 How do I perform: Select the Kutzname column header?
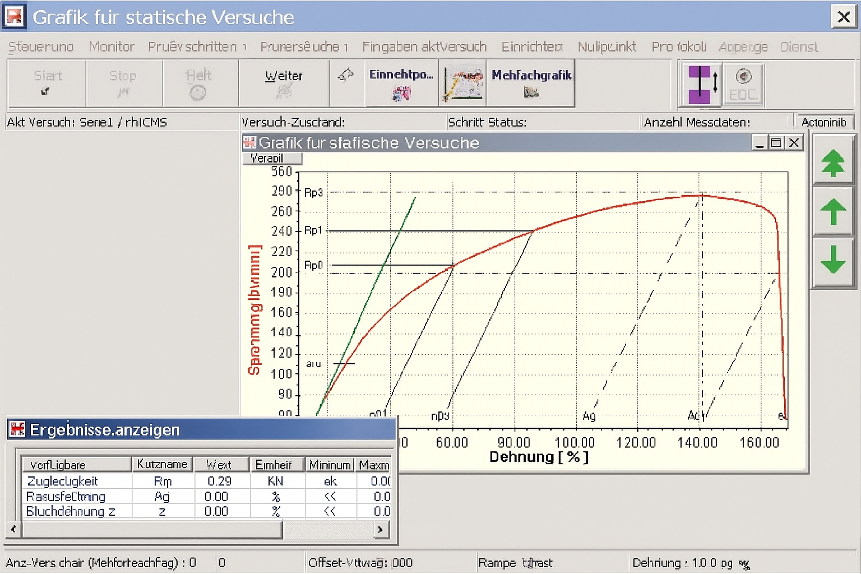pos(163,465)
